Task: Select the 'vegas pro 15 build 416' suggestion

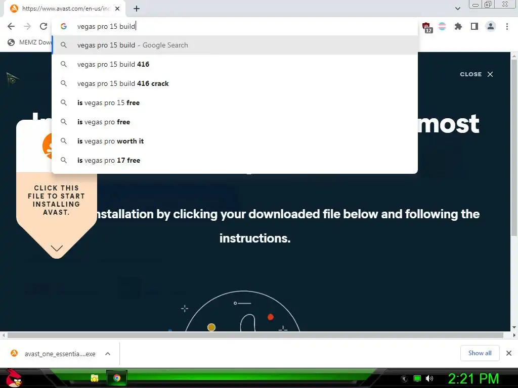Action: tap(235, 64)
